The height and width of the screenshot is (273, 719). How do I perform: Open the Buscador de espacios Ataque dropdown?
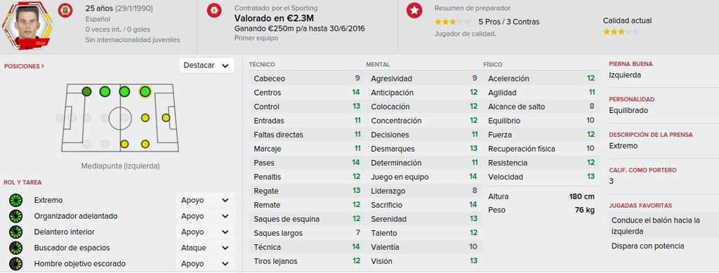coord(205,248)
